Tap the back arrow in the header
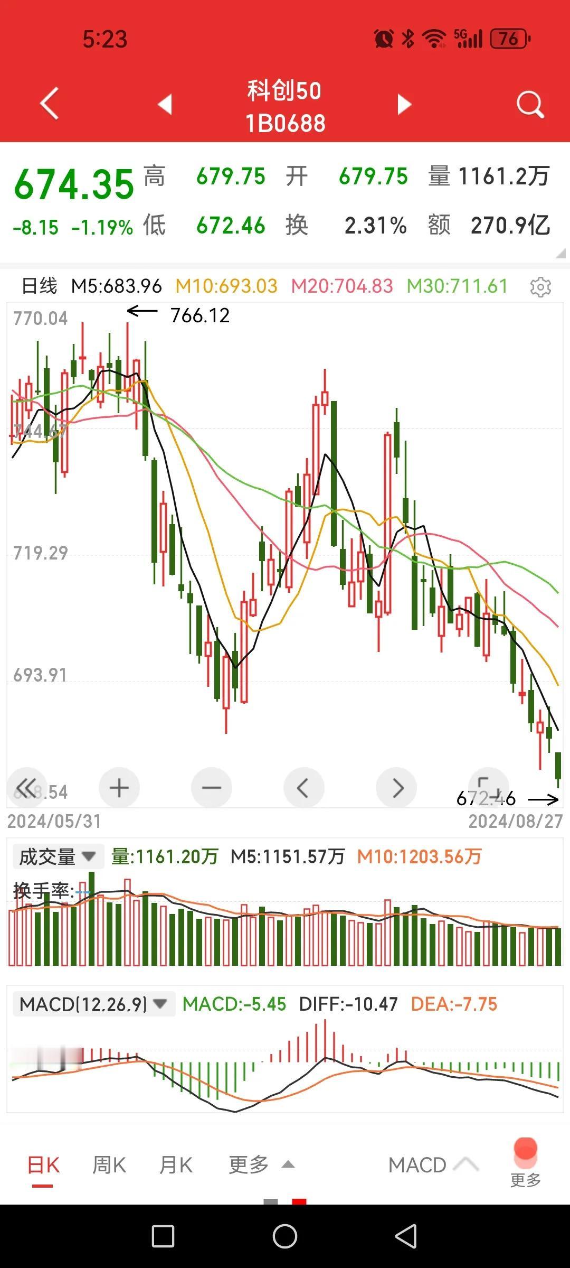The image size is (570, 1268). (50, 104)
